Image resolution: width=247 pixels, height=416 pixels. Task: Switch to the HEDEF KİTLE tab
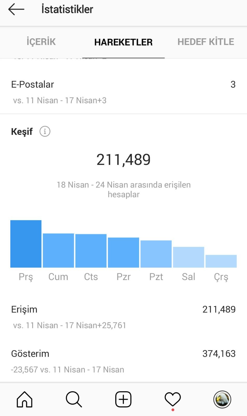tap(206, 42)
